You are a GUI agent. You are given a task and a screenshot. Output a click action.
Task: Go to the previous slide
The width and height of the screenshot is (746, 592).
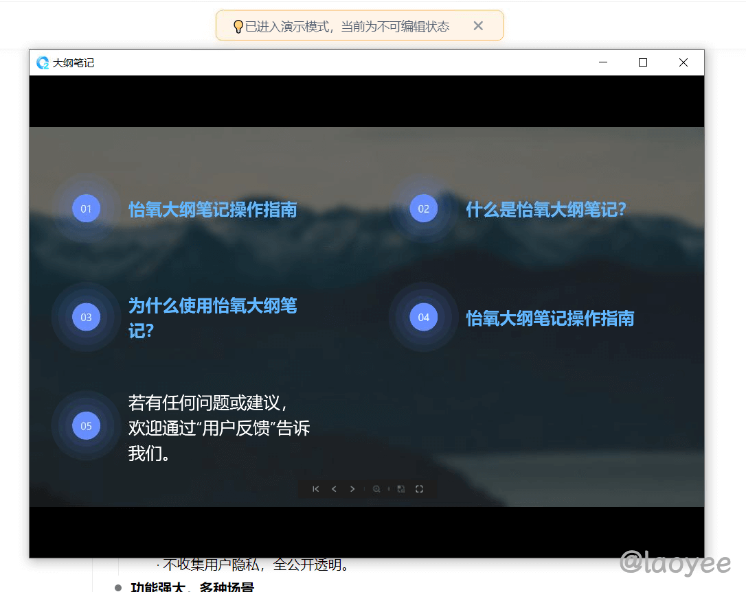pos(334,489)
